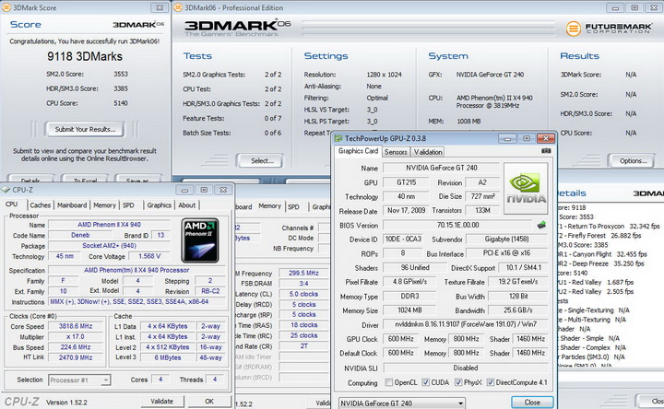
Task: Toggle the DirectCompute 4.1 checkbox
Action: [490, 382]
